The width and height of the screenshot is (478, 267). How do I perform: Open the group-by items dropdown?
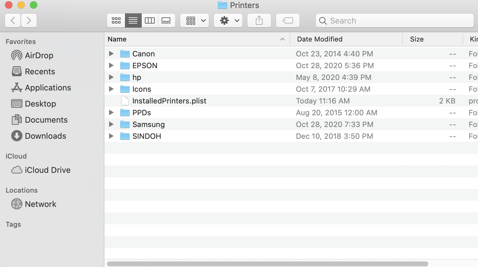click(x=195, y=20)
